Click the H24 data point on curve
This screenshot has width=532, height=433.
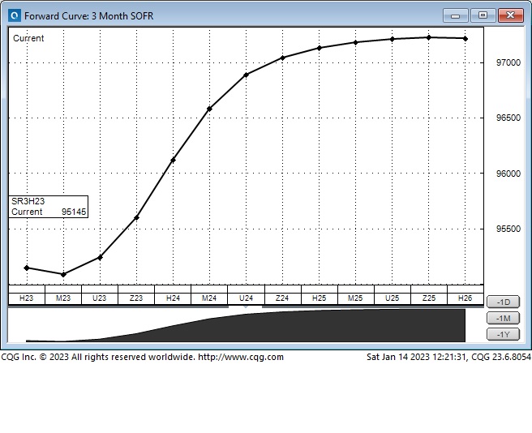(173, 160)
